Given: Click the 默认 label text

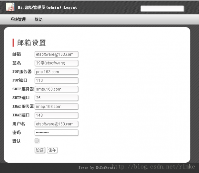Looking at the screenshot, I should click(x=16, y=141).
